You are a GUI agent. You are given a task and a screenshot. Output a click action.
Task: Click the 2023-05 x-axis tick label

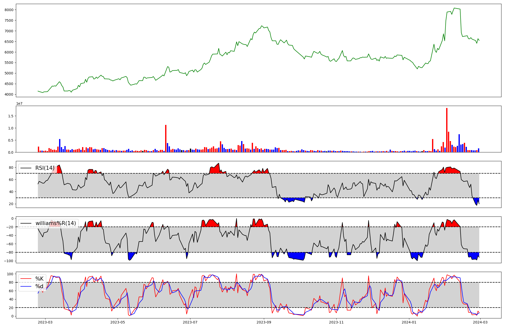coord(118,322)
